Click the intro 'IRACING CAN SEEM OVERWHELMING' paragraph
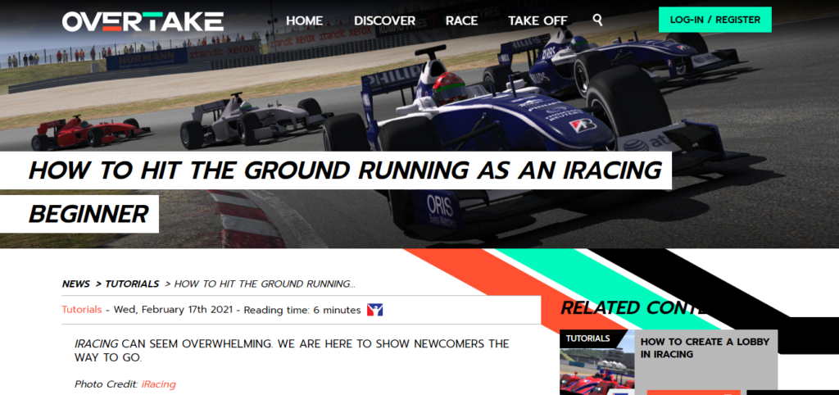839x395 pixels. 292,351
